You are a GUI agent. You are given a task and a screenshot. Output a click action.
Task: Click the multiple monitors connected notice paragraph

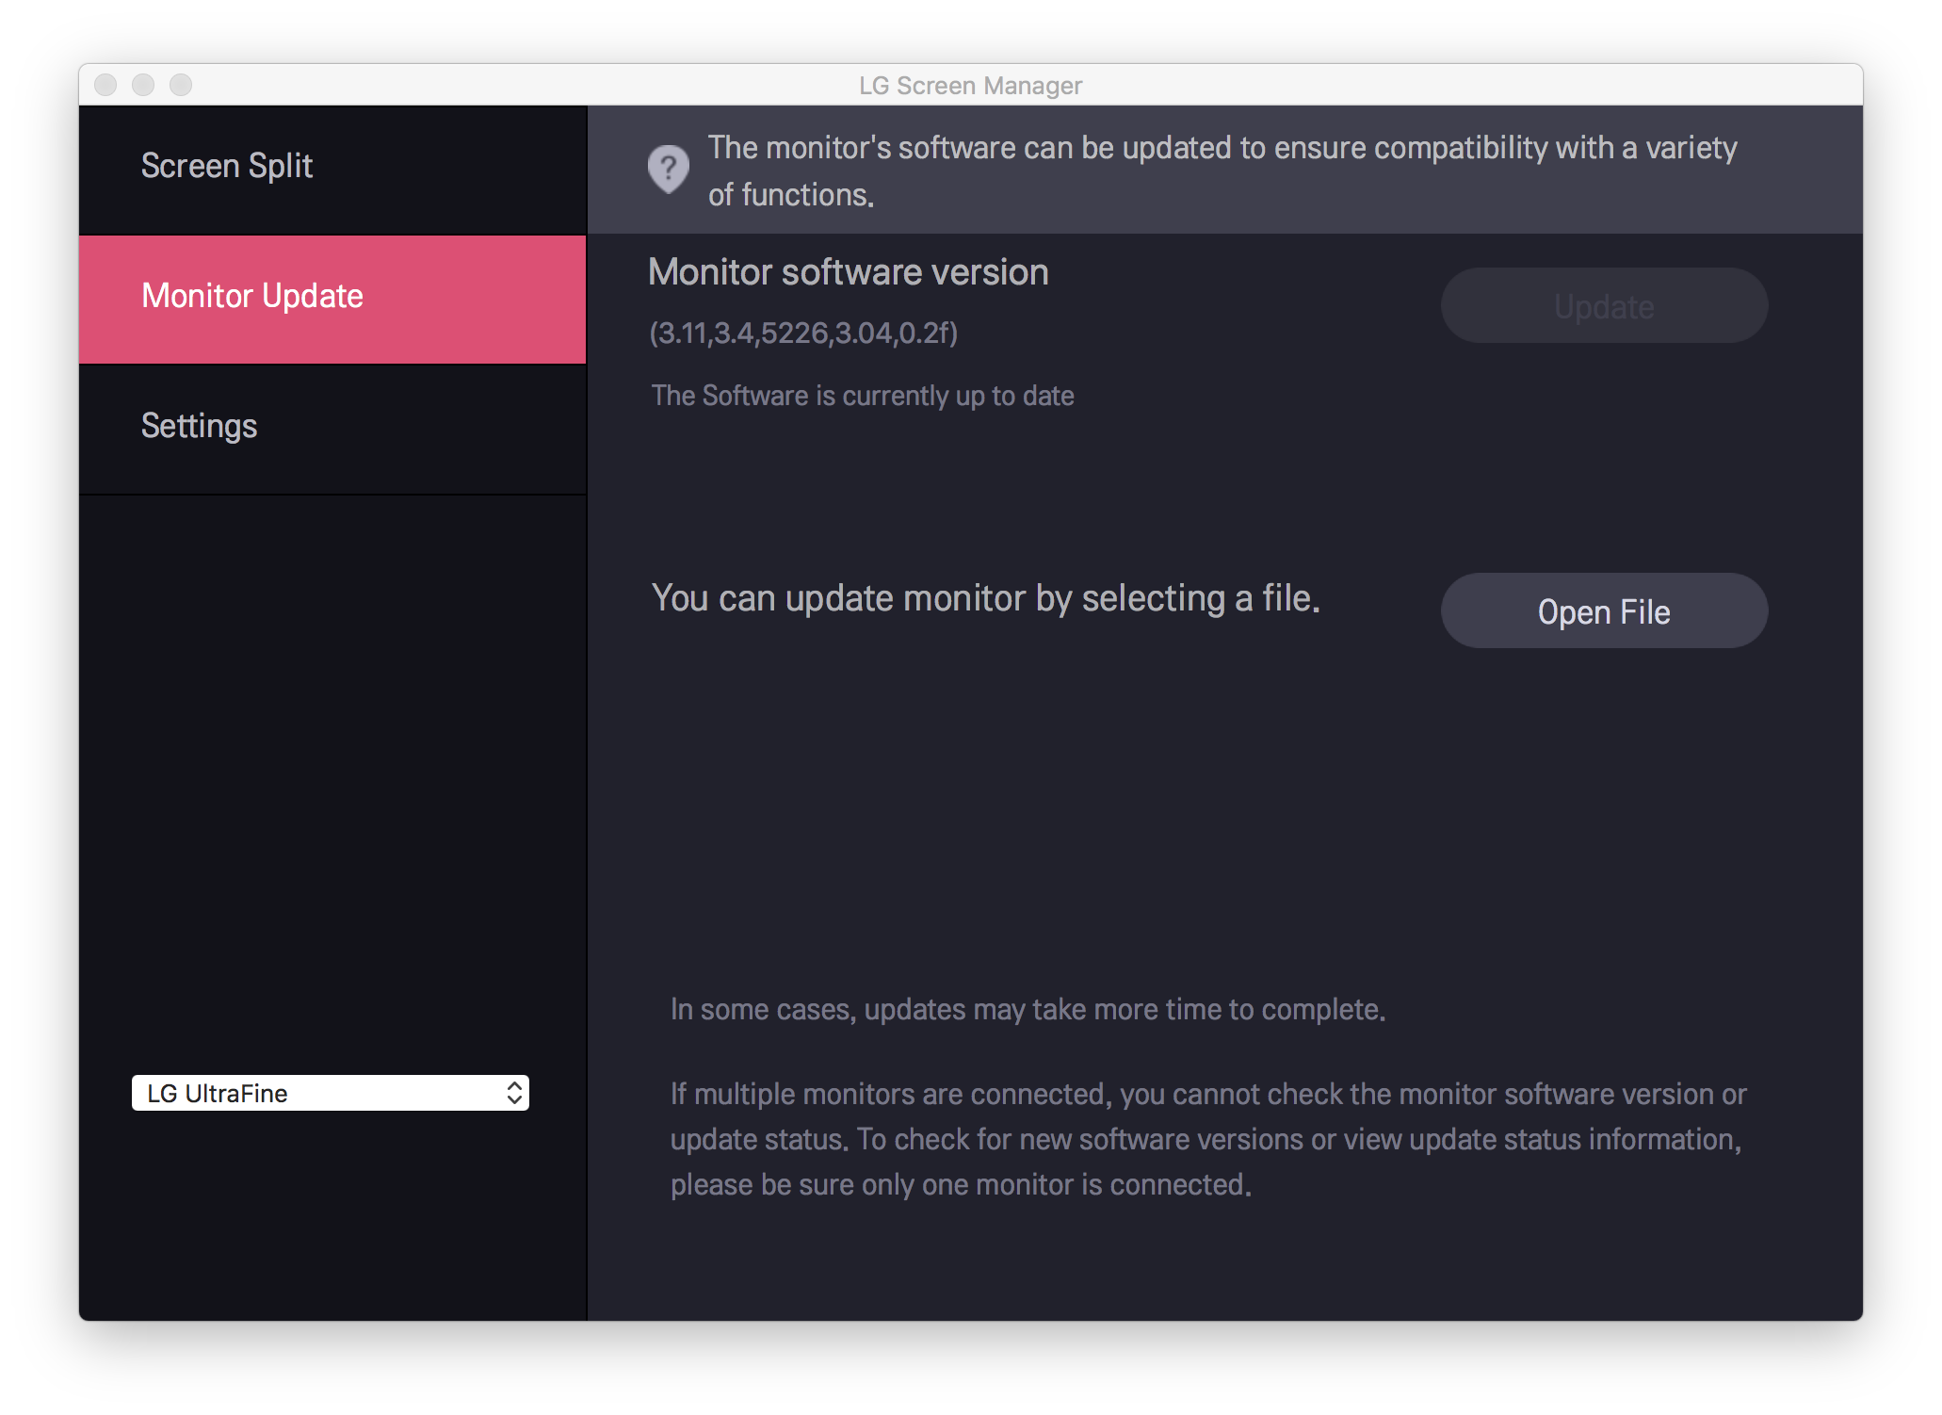click(1207, 1139)
